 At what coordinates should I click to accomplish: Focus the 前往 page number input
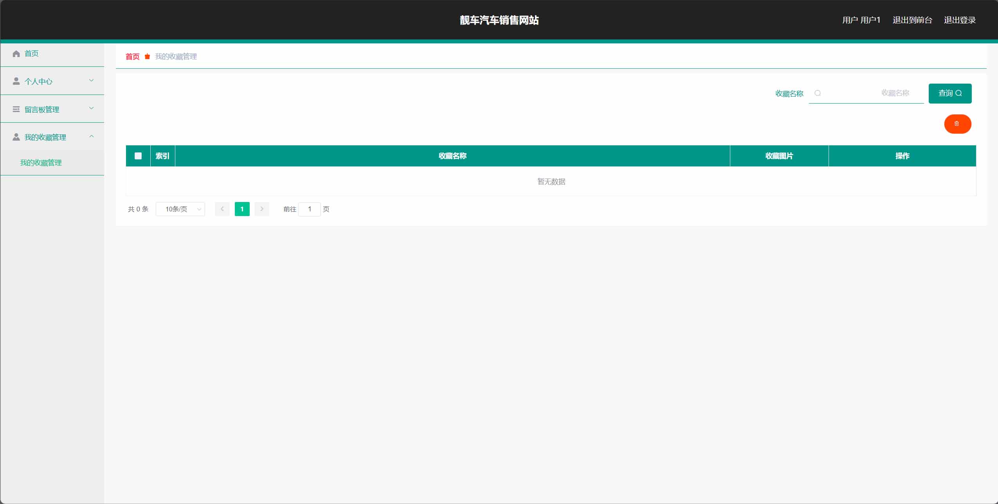pos(310,209)
